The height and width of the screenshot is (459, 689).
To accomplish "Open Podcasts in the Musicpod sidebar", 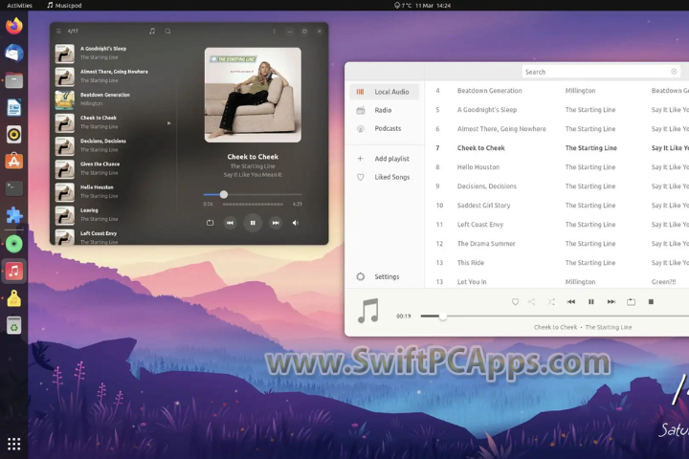I will (x=385, y=129).
